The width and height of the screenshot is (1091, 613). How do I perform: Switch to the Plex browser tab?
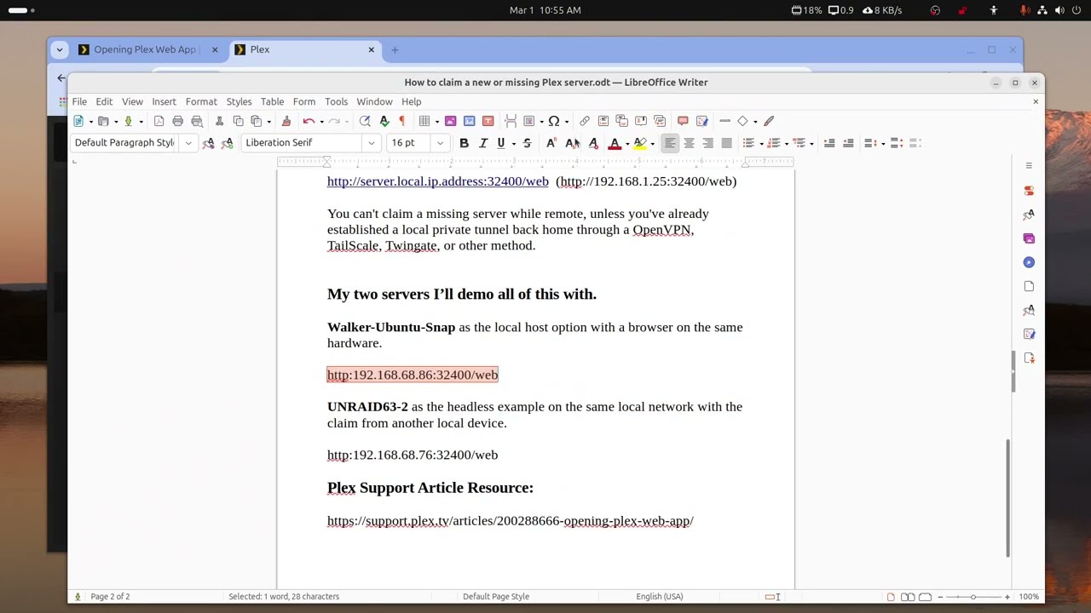(303, 49)
